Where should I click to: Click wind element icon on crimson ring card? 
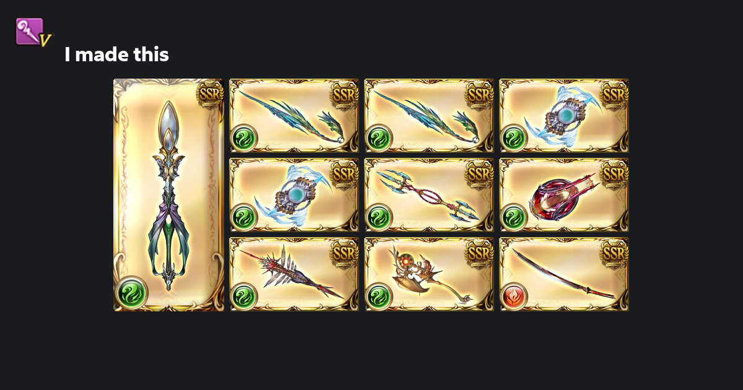pos(514,217)
